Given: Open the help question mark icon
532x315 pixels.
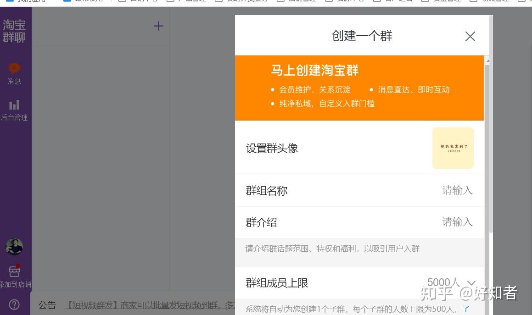Looking at the screenshot, I should coord(14,304).
